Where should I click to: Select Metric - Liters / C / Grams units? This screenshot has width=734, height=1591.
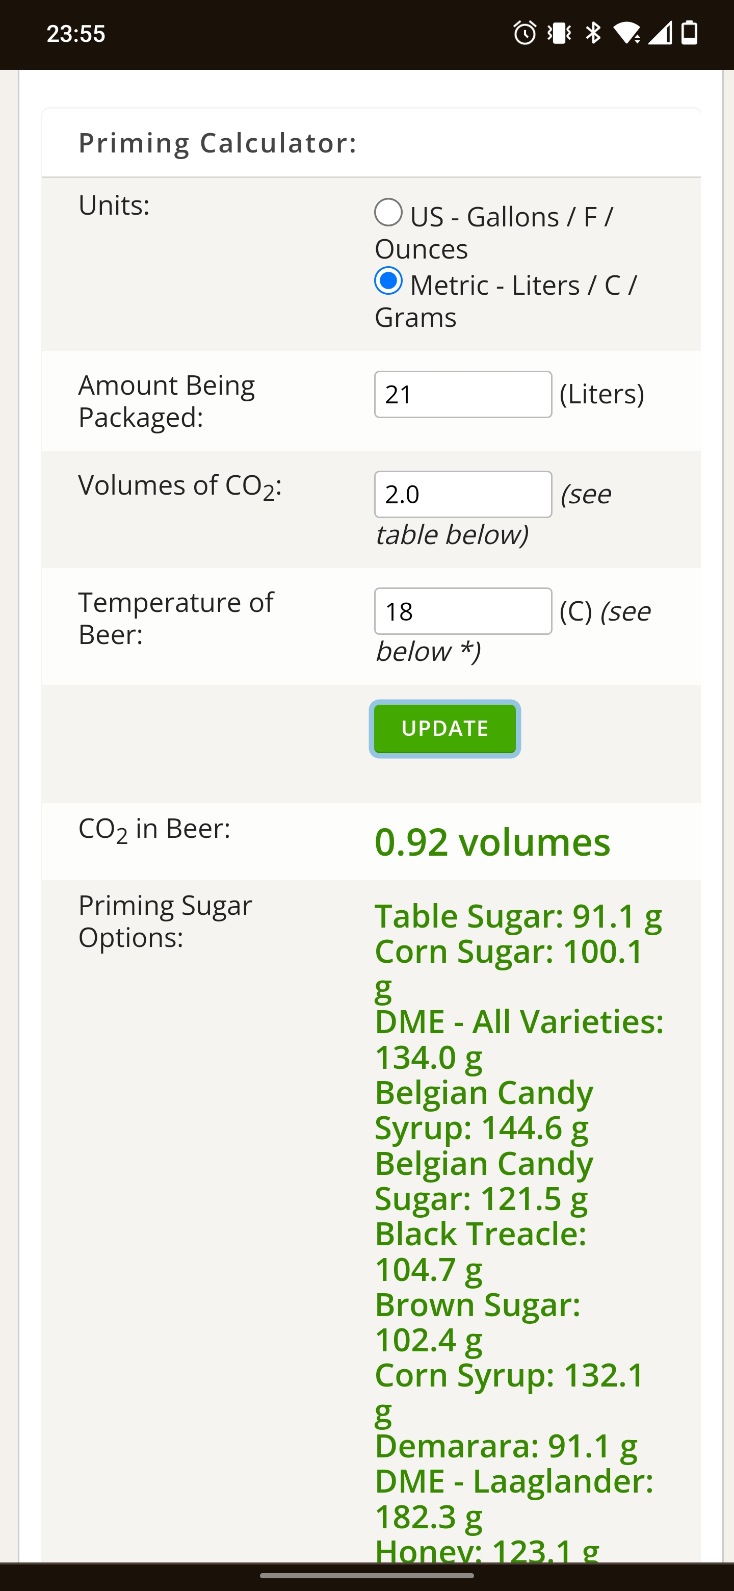coord(388,281)
